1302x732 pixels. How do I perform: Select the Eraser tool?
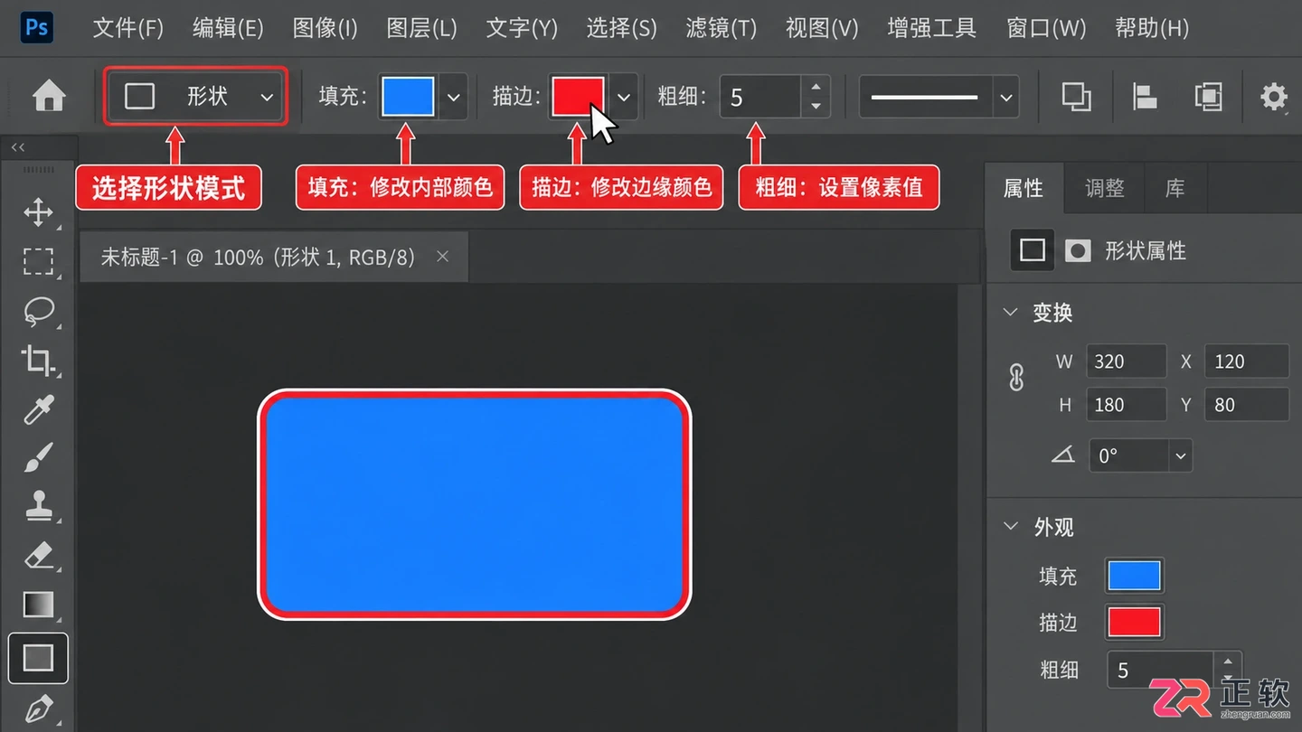38,555
